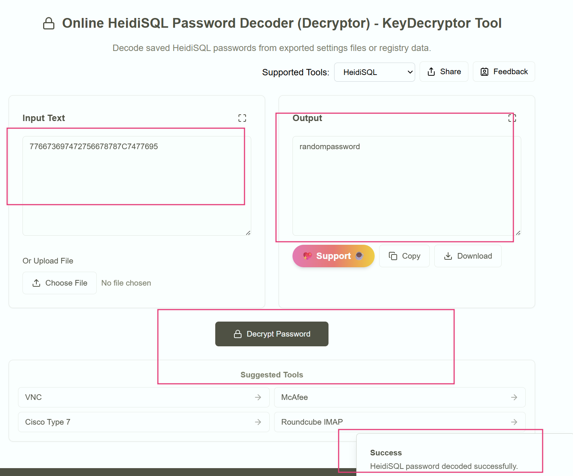Open the Cisco Type 7 decoder tool
The height and width of the screenshot is (476, 573).
point(144,422)
